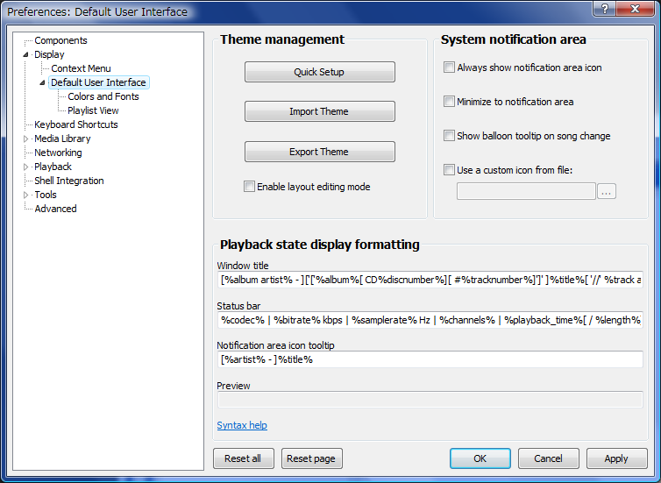Click Import Theme button

(319, 111)
